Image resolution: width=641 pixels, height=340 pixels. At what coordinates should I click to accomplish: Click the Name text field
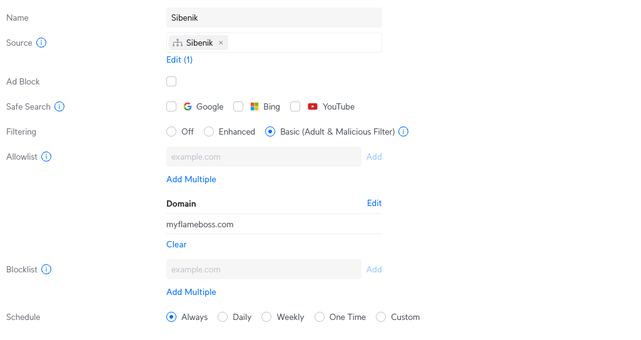click(x=274, y=18)
